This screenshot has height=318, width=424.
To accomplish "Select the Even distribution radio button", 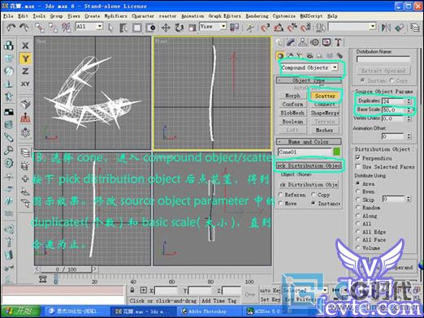I will click(x=357, y=191).
